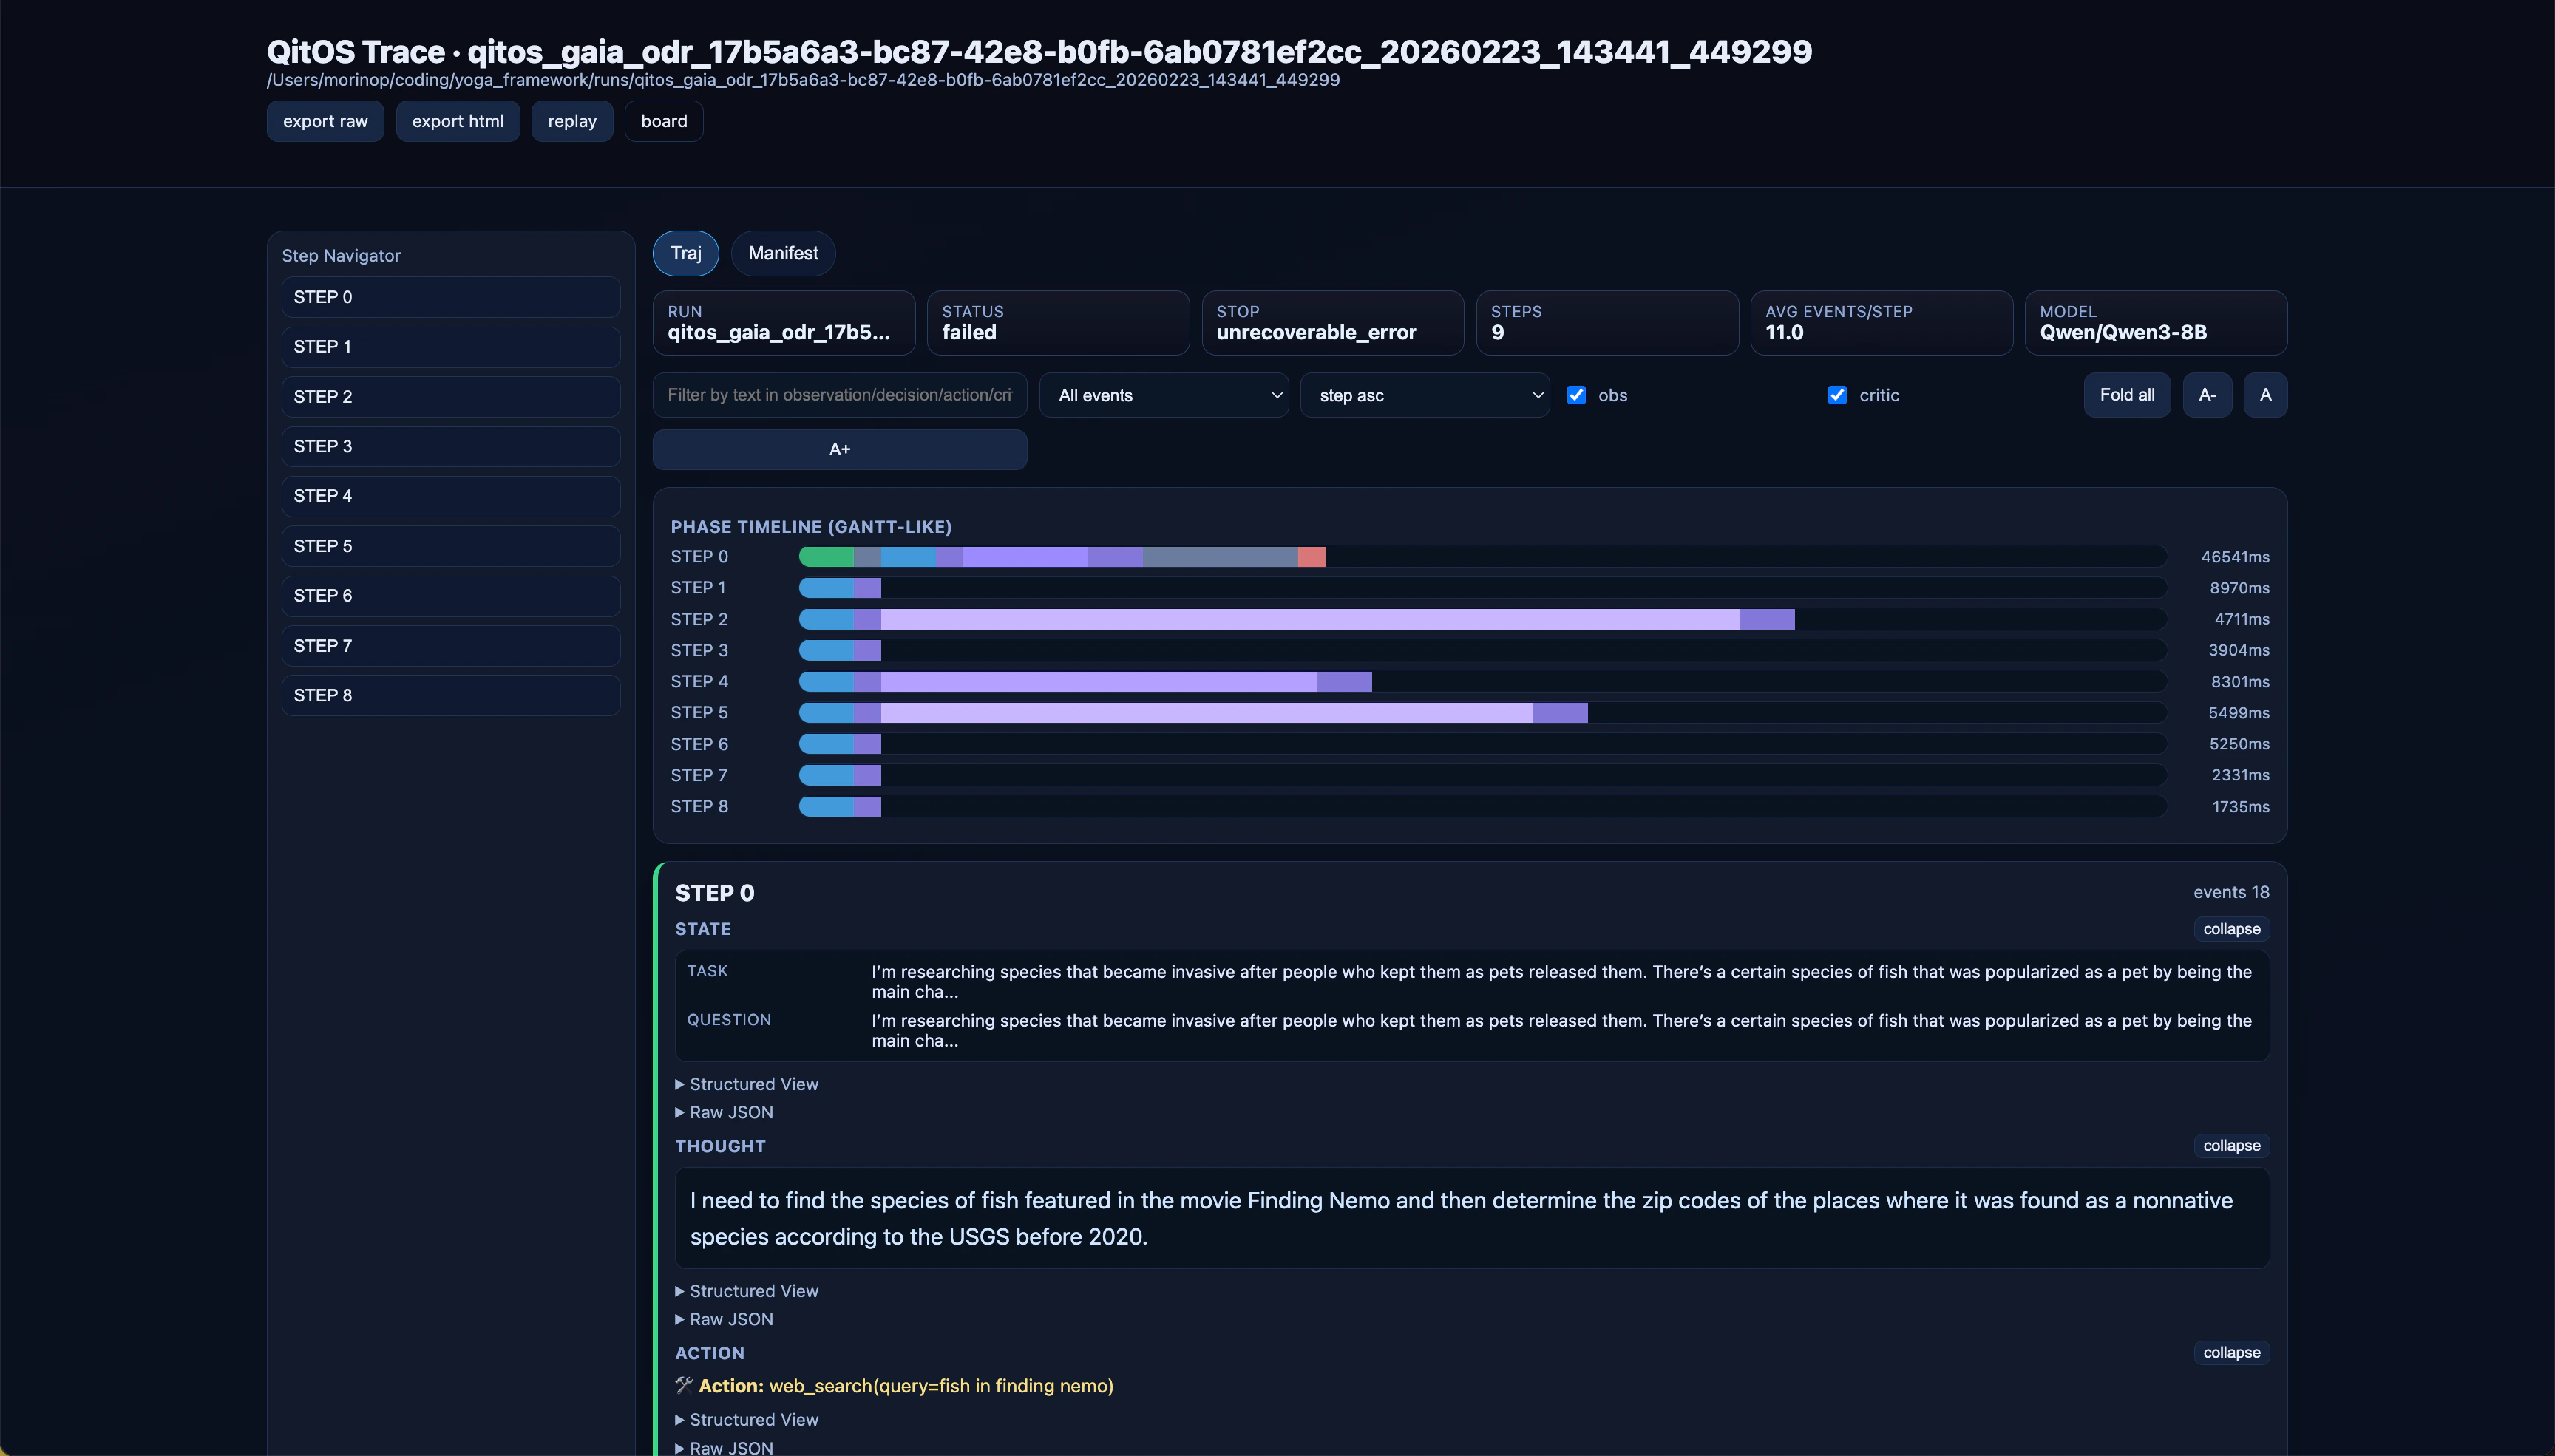This screenshot has height=1456, width=2555.
Task: Expand Raw JSON under THOUGHT
Action: pyautogui.click(x=730, y=1319)
